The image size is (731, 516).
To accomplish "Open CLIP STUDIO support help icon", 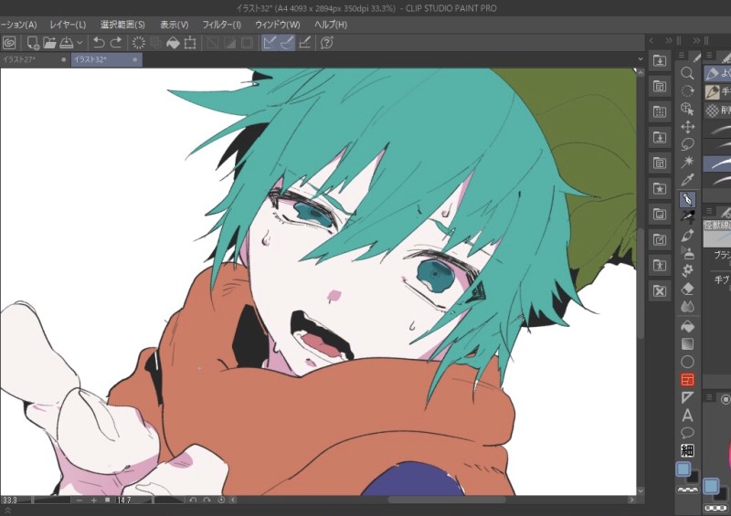I will click(x=327, y=43).
